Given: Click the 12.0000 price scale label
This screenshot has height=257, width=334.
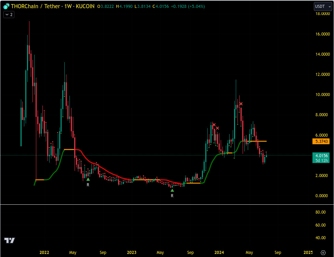Looking at the screenshot, I should 322,75.
